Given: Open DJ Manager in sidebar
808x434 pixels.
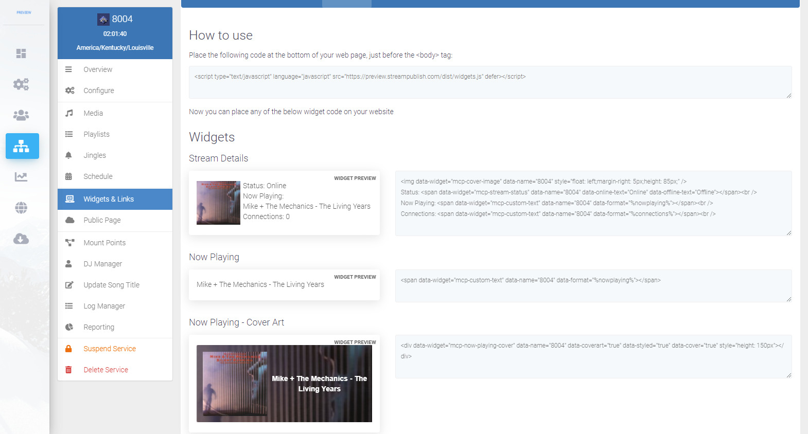Looking at the screenshot, I should [x=115, y=264].
